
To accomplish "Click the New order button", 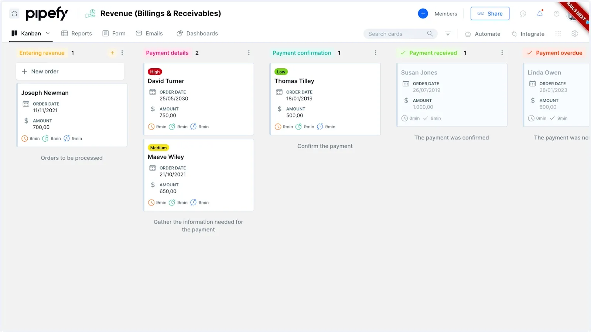I will coord(70,71).
